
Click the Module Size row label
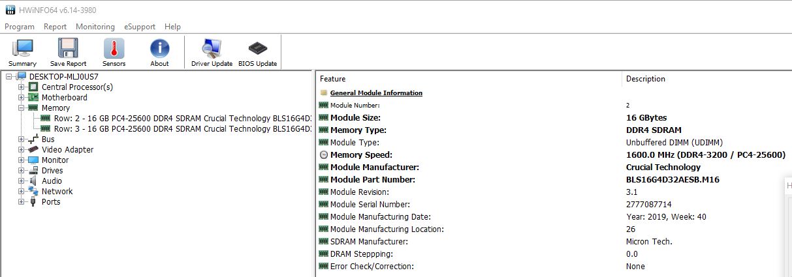coord(355,118)
